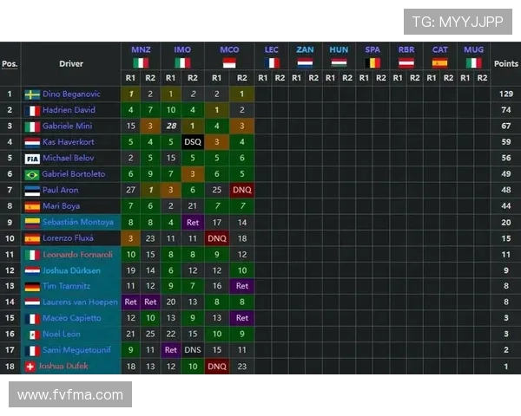Image resolution: width=521 pixels, height=416 pixels.
Task: Open Mari Boya driver link
Action: point(61,206)
